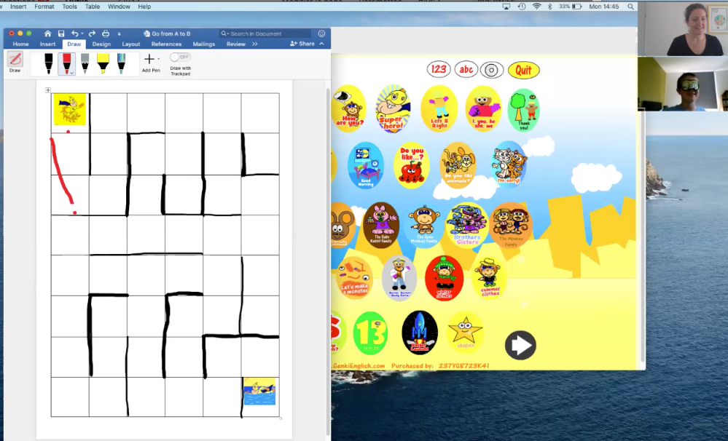Viewport: 728px width, 441px height.
Task: Go to next page with arrow button
Action: tap(520, 345)
